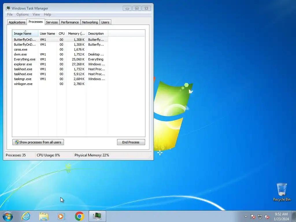Image resolution: width=296 pixels, height=222 pixels.
Task: Sort by the User Name column header
Action: [x=48, y=34]
